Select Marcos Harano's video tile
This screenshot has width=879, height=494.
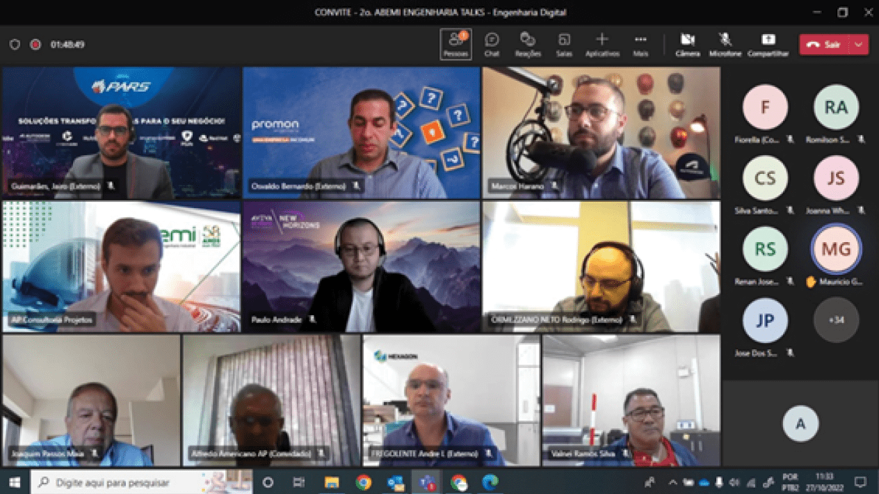point(602,133)
